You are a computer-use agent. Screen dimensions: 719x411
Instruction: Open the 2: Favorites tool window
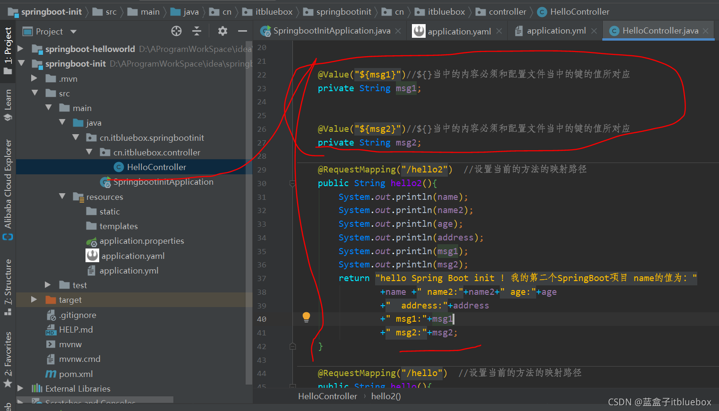click(8, 359)
